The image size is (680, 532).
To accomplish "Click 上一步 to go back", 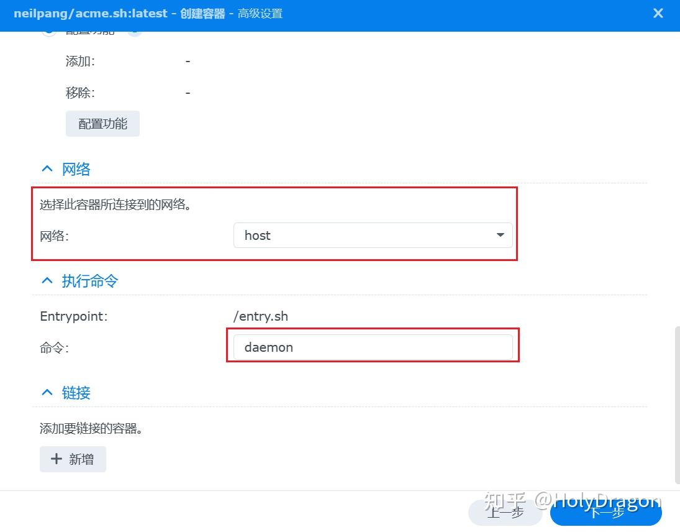I will 505,511.
